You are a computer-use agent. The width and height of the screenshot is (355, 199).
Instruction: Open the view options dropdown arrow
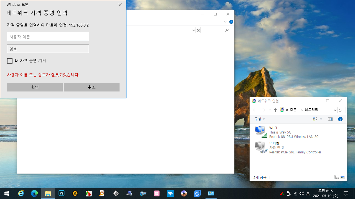tap(321, 119)
